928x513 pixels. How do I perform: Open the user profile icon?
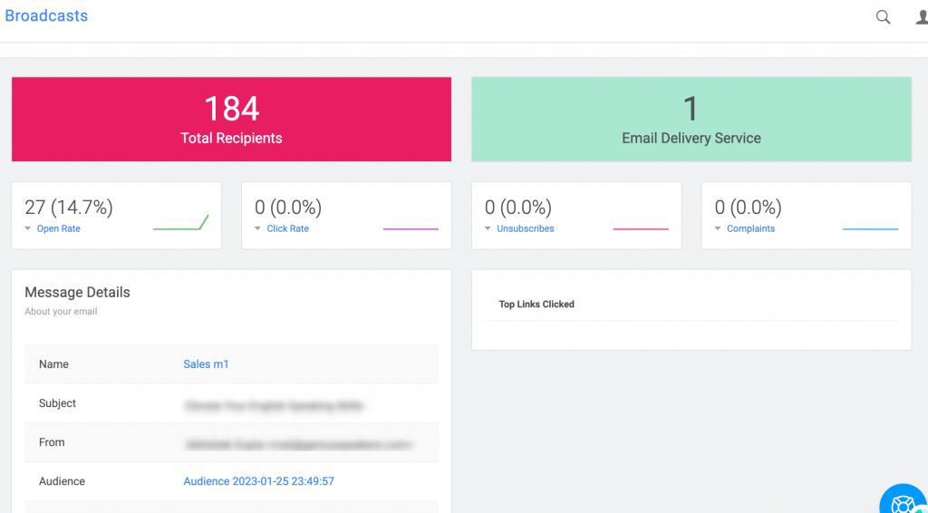[x=922, y=17]
